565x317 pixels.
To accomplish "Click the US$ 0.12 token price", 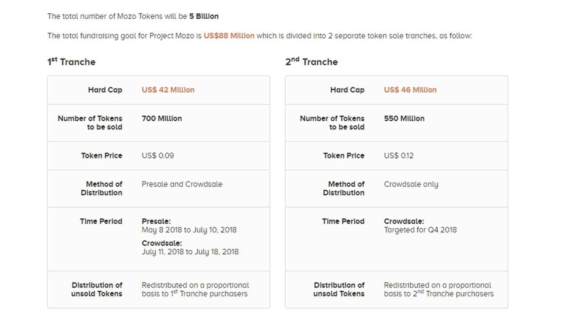I will coord(398,156).
